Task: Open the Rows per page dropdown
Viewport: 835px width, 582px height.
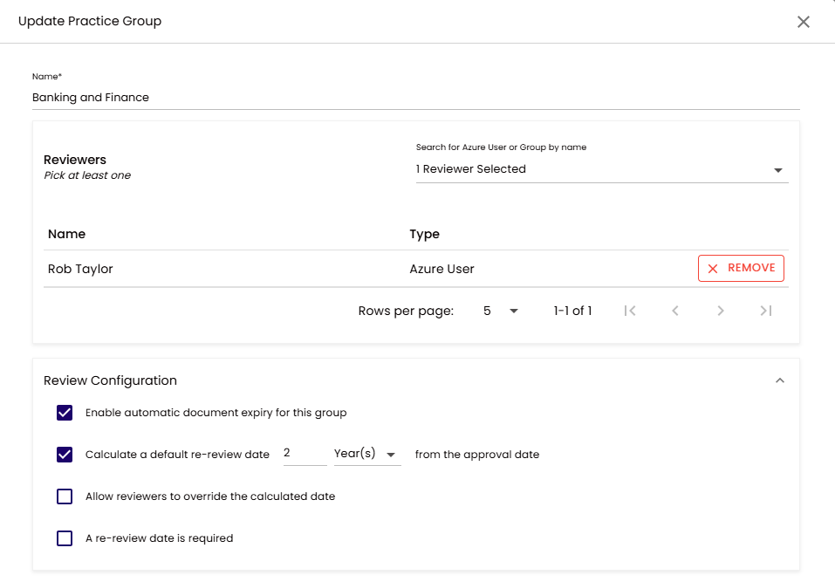Action: 501,311
